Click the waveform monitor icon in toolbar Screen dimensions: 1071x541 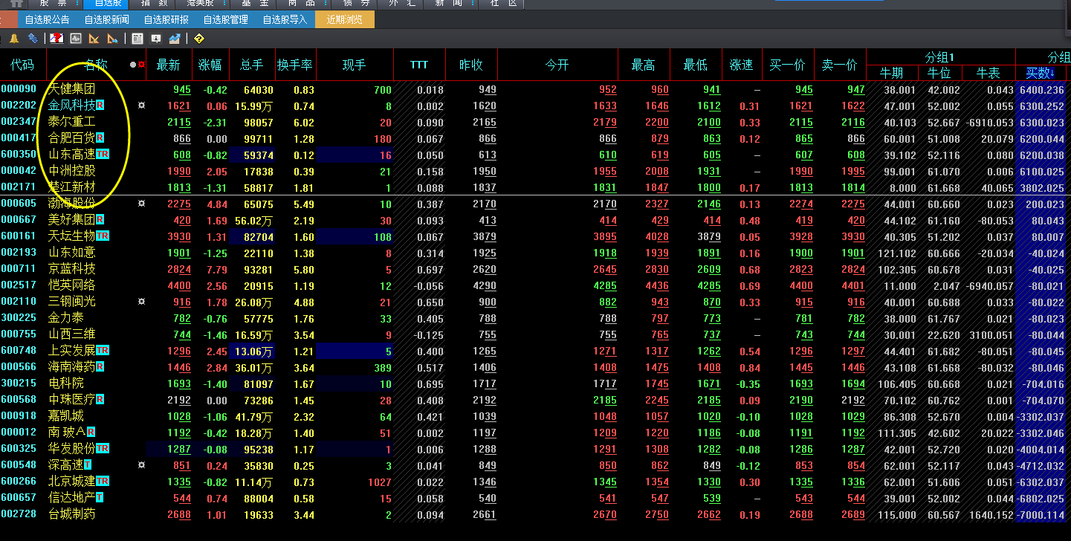coord(76,39)
